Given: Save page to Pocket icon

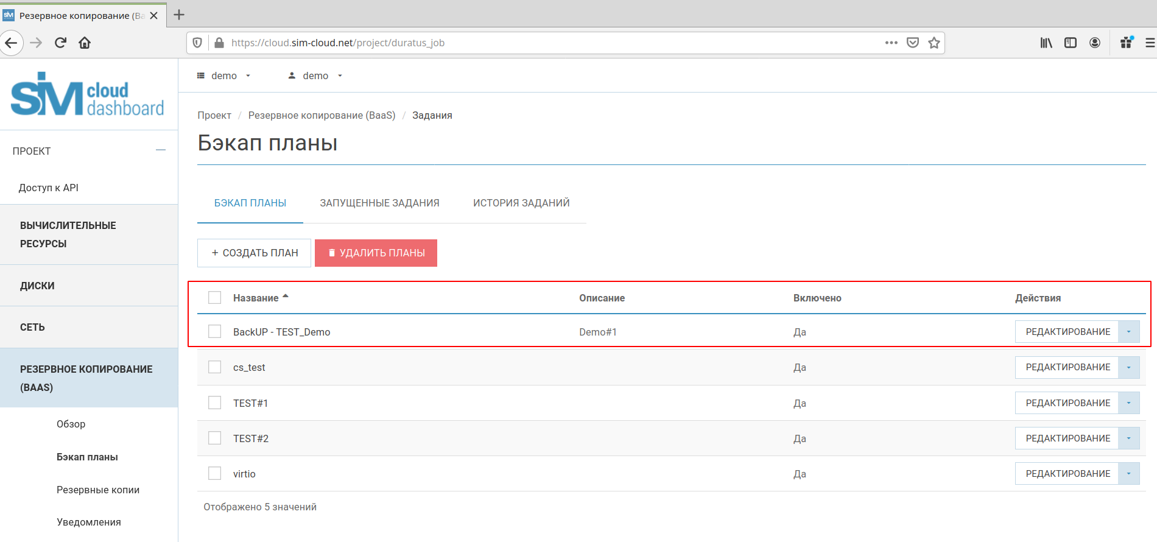Looking at the screenshot, I should (912, 43).
